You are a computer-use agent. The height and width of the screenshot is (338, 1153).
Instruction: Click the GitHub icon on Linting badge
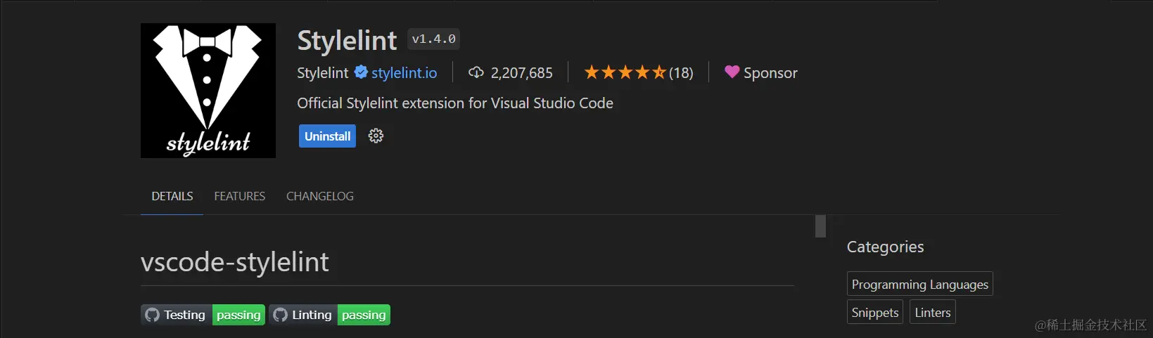(x=281, y=315)
